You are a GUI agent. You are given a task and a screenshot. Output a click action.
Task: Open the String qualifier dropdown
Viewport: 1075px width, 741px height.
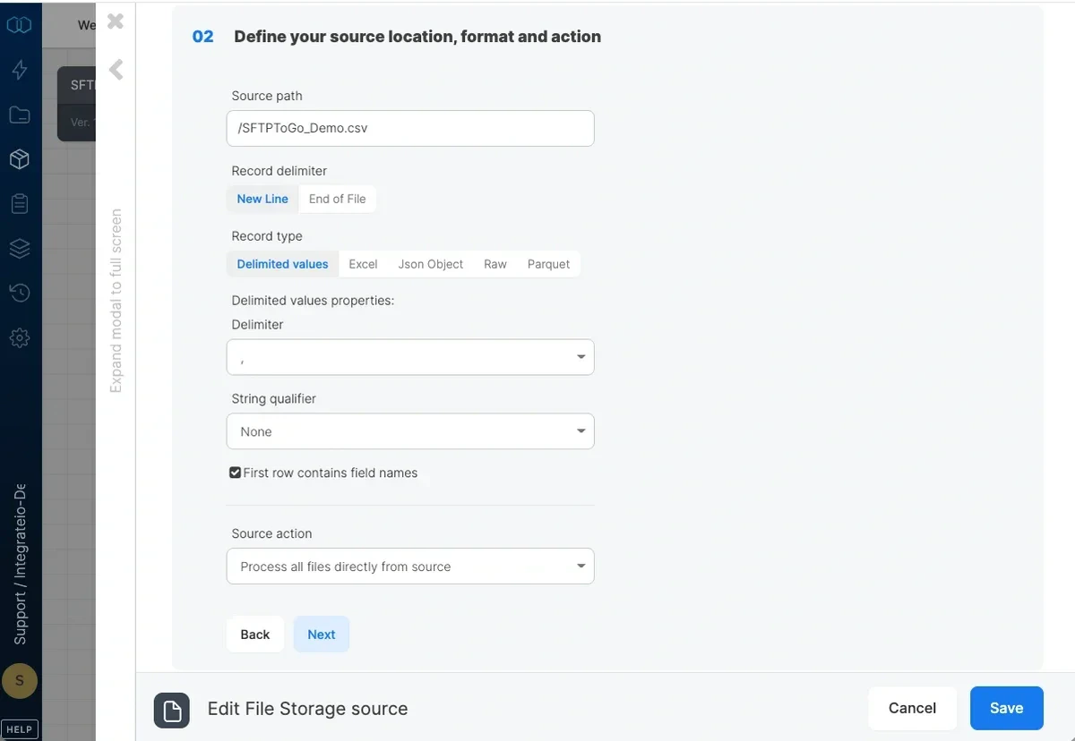409,430
